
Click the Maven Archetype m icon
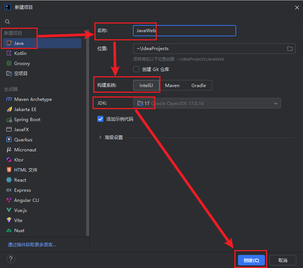click(x=9, y=99)
